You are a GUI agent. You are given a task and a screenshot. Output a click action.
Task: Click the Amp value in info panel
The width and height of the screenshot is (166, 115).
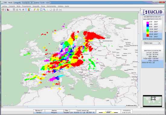click(x=155, y=61)
